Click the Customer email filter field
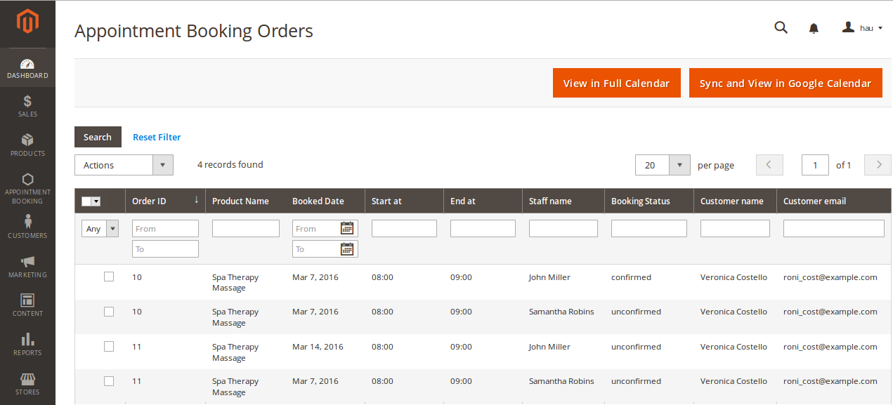The width and height of the screenshot is (893, 405). point(833,228)
